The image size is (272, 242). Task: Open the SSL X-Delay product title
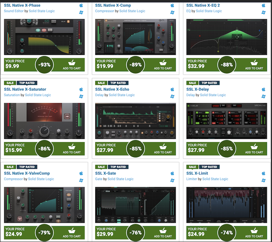(197, 89)
